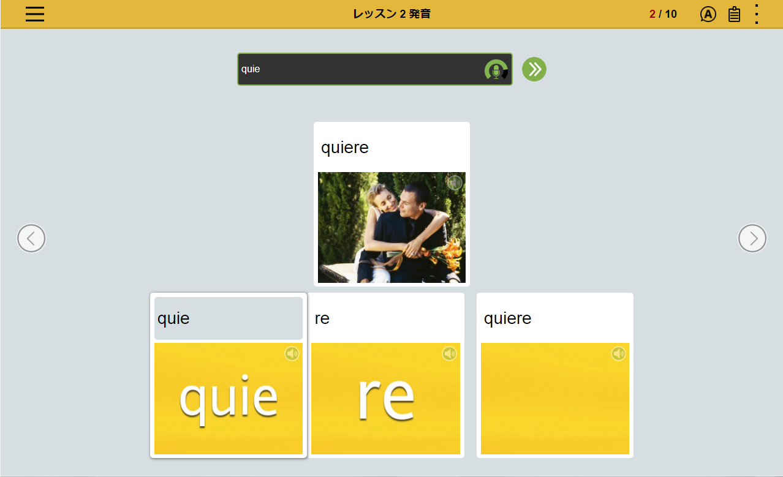
Task: Open the hamburger menu
Action: [x=35, y=14]
